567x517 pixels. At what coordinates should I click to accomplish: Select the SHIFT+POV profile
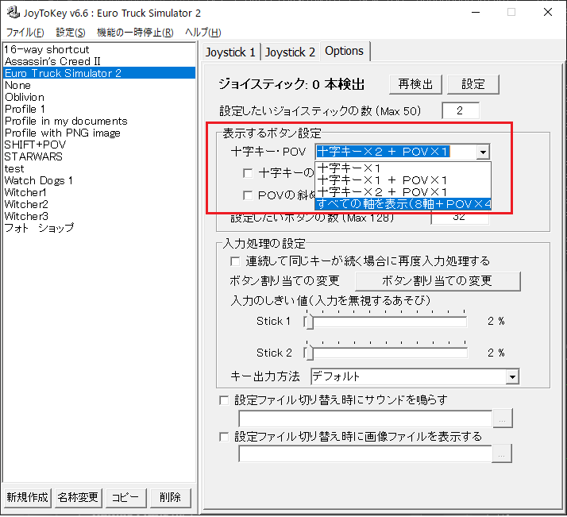[x=99, y=145]
